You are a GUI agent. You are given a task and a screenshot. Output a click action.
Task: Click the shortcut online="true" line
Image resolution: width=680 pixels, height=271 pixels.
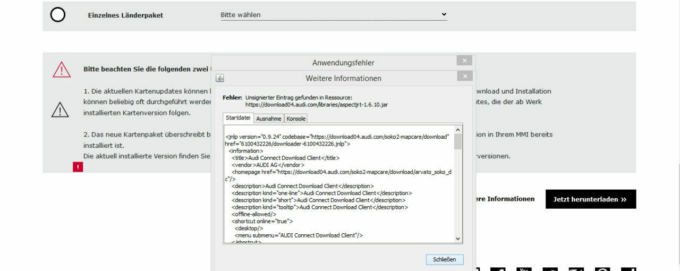pyautogui.click(x=262, y=221)
